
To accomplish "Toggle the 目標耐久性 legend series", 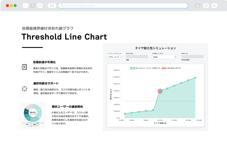I will pos(153,68).
